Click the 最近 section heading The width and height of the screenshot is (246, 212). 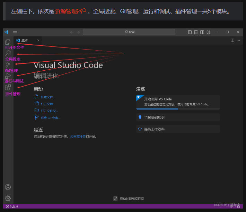click(38, 130)
